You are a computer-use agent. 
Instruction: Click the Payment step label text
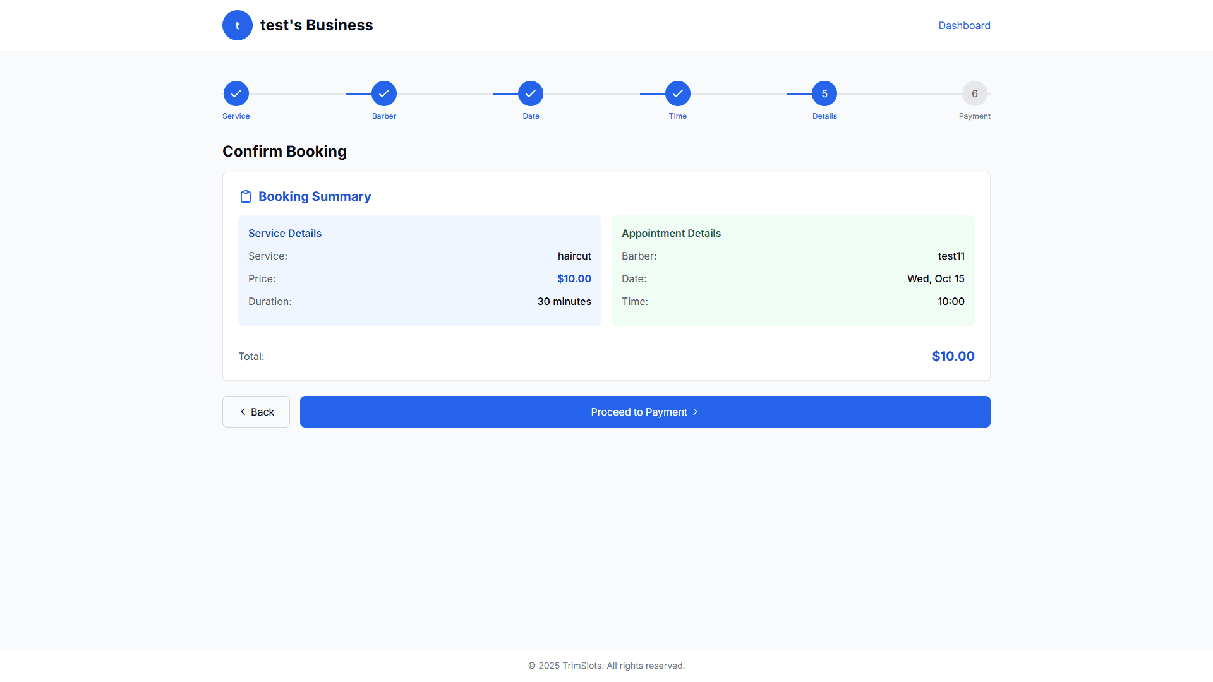click(x=974, y=116)
